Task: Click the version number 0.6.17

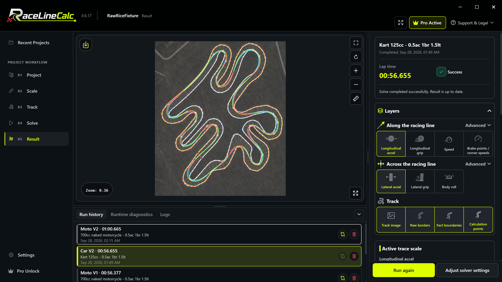Action: click(86, 16)
